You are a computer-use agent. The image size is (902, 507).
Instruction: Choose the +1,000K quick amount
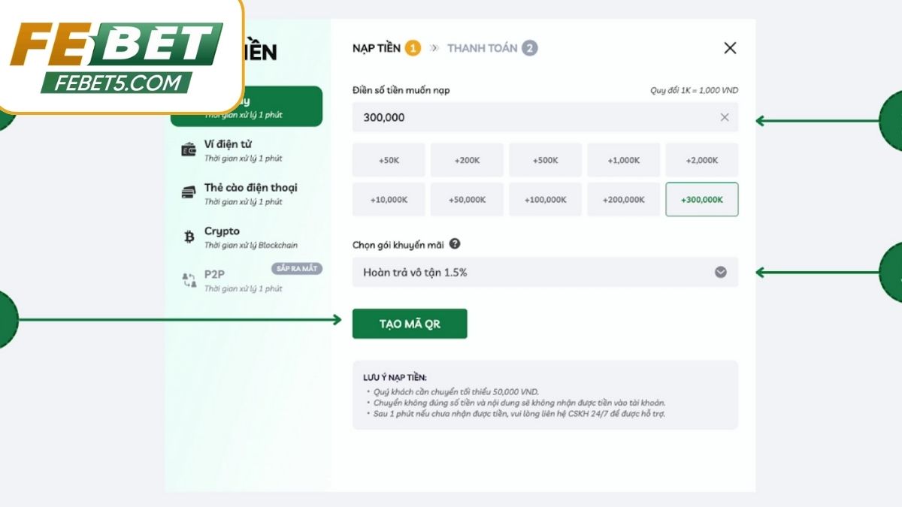pyautogui.click(x=623, y=160)
